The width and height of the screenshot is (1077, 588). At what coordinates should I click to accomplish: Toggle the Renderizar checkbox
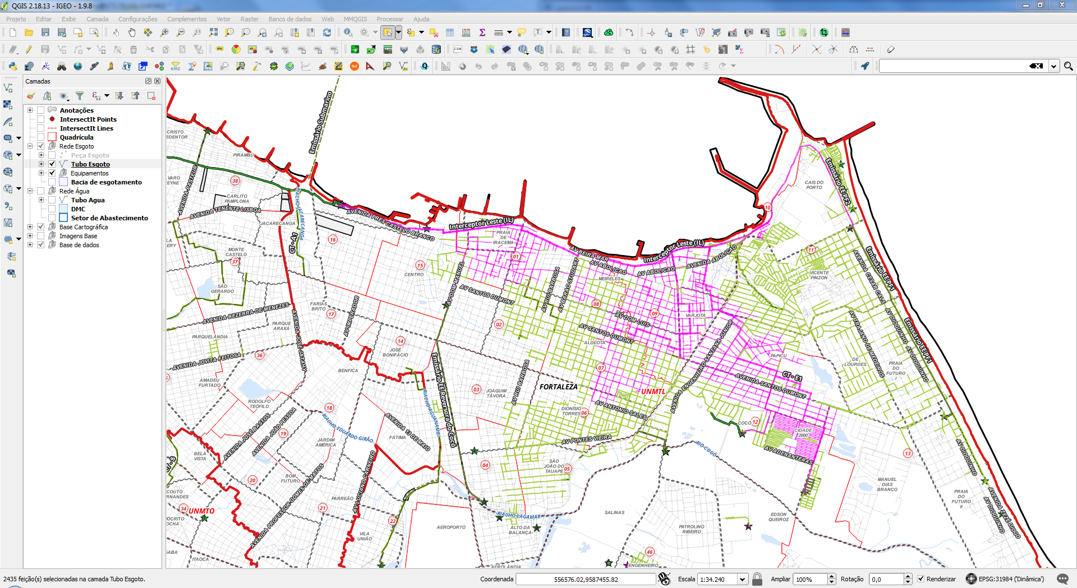click(920, 579)
